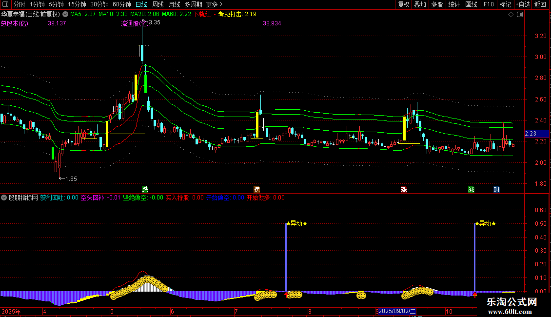Switch to the 周线 weekly chart tab

pos(158,4)
